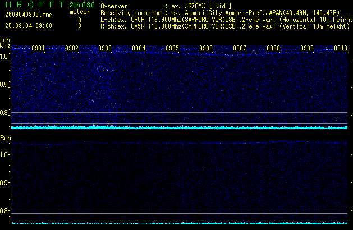Image resolution: width=353 pixels, height=230 pixels.
Task: Click the 0908 time marker
Action: [273, 48]
